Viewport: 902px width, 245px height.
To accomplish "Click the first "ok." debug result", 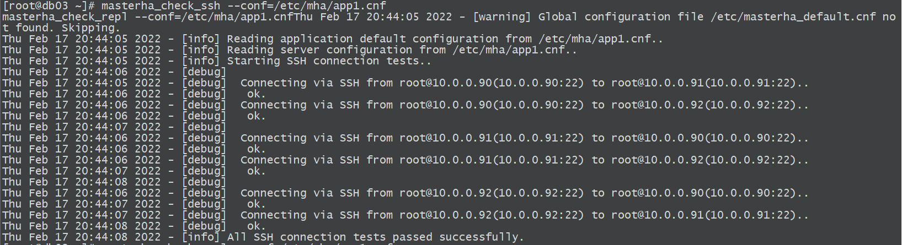I will (x=257, y=94).
